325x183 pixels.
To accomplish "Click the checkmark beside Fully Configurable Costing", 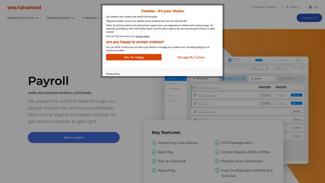I will pyautogui.click(x=217, y=170).
